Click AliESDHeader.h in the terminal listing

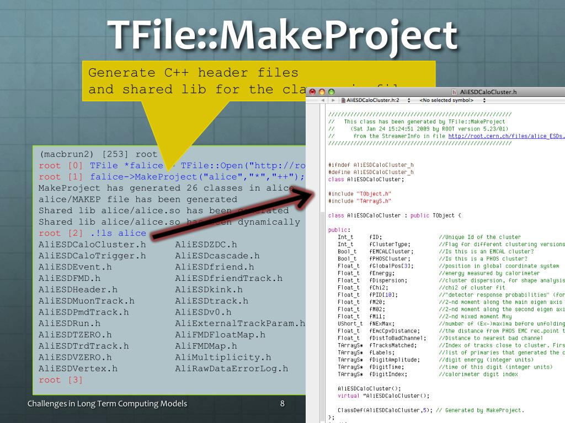tap(78, 290)
